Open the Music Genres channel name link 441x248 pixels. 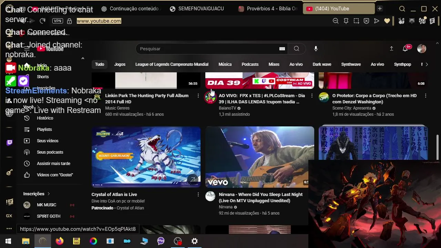coord(117,108)
